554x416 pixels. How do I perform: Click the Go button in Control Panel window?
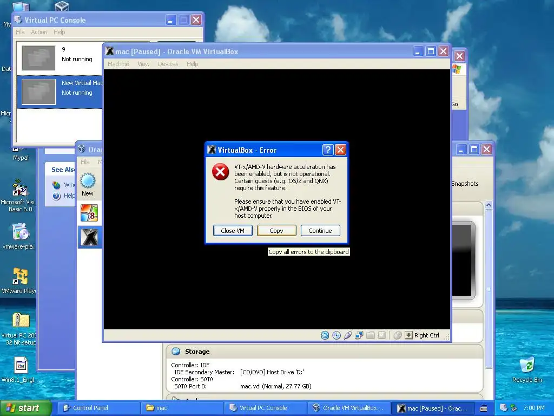[x=455, y=104]
